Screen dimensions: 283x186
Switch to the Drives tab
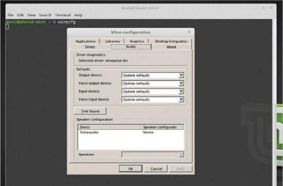pos(90,47)
